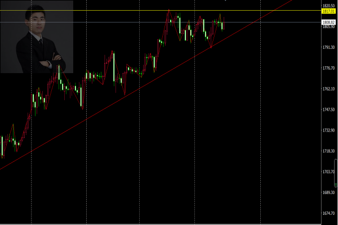The height and width of the screenshot is (225, 338).
Task: Click the 1747.50 price axis label
Action: pos(328,110)
